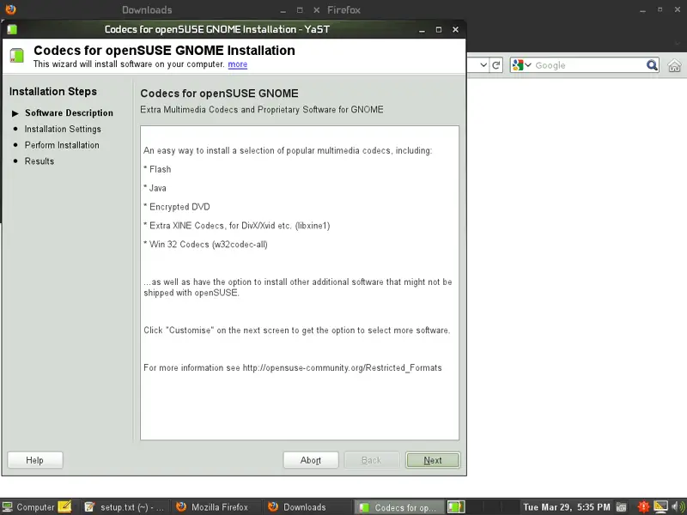687x515 pixels.
Task: Open Help for the installation wizard
Action: pos(34,460)
